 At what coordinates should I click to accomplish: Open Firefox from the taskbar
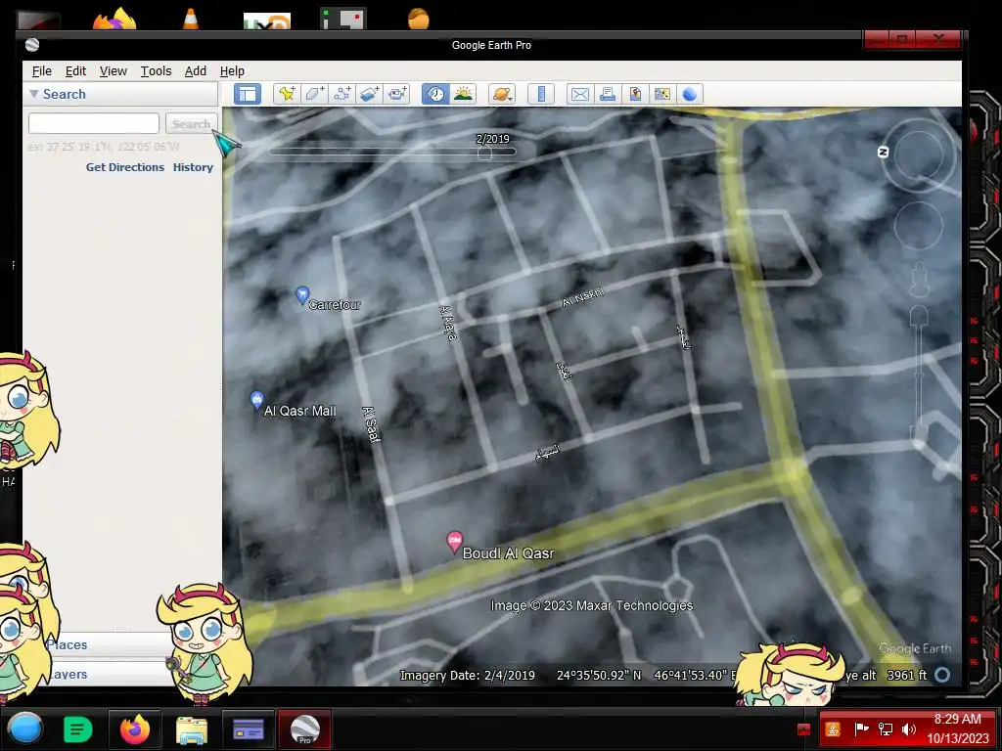[135, 729]
